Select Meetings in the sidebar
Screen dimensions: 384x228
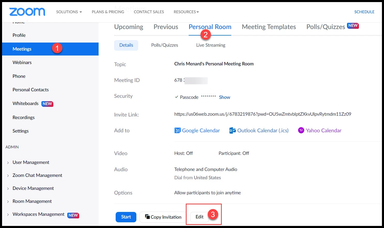(50, 49)
